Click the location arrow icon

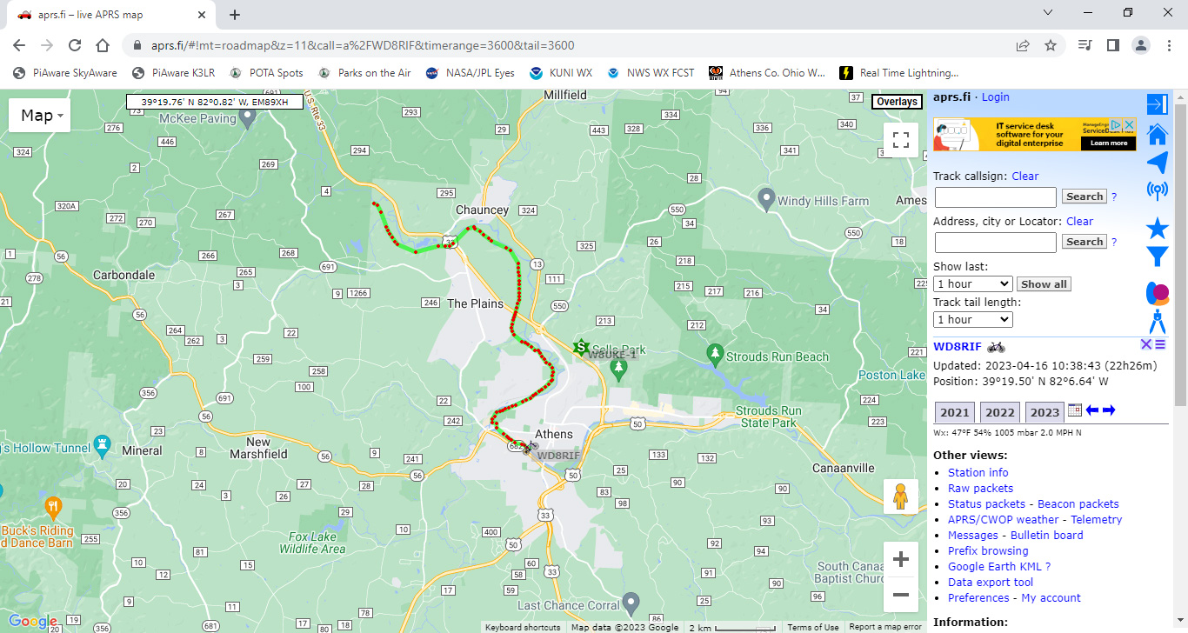point(1157,163)
